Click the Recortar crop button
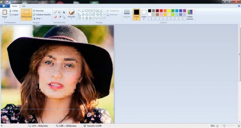This screenshot has height=128, width=241. pos(38,11)
